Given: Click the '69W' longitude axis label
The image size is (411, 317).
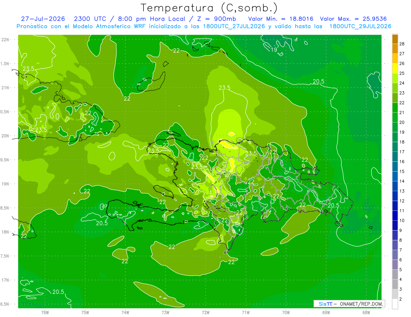Looking at the screenshot, I should 326,312.
